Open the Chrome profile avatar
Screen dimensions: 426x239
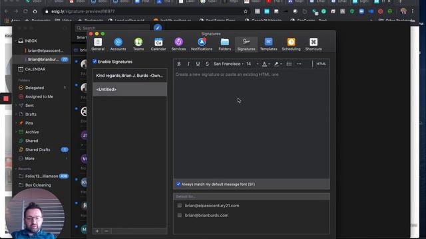pyautogui.click(x=403, y=11)
